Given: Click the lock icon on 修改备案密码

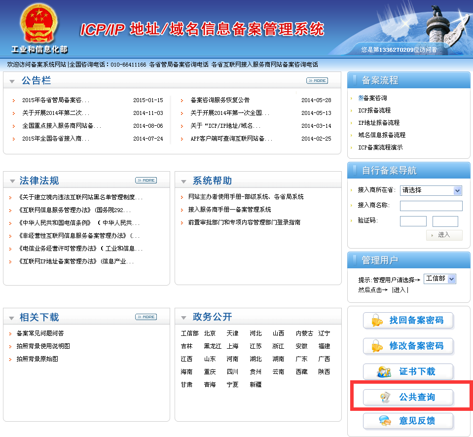Looking at the screenshot, I should [377, 346].
